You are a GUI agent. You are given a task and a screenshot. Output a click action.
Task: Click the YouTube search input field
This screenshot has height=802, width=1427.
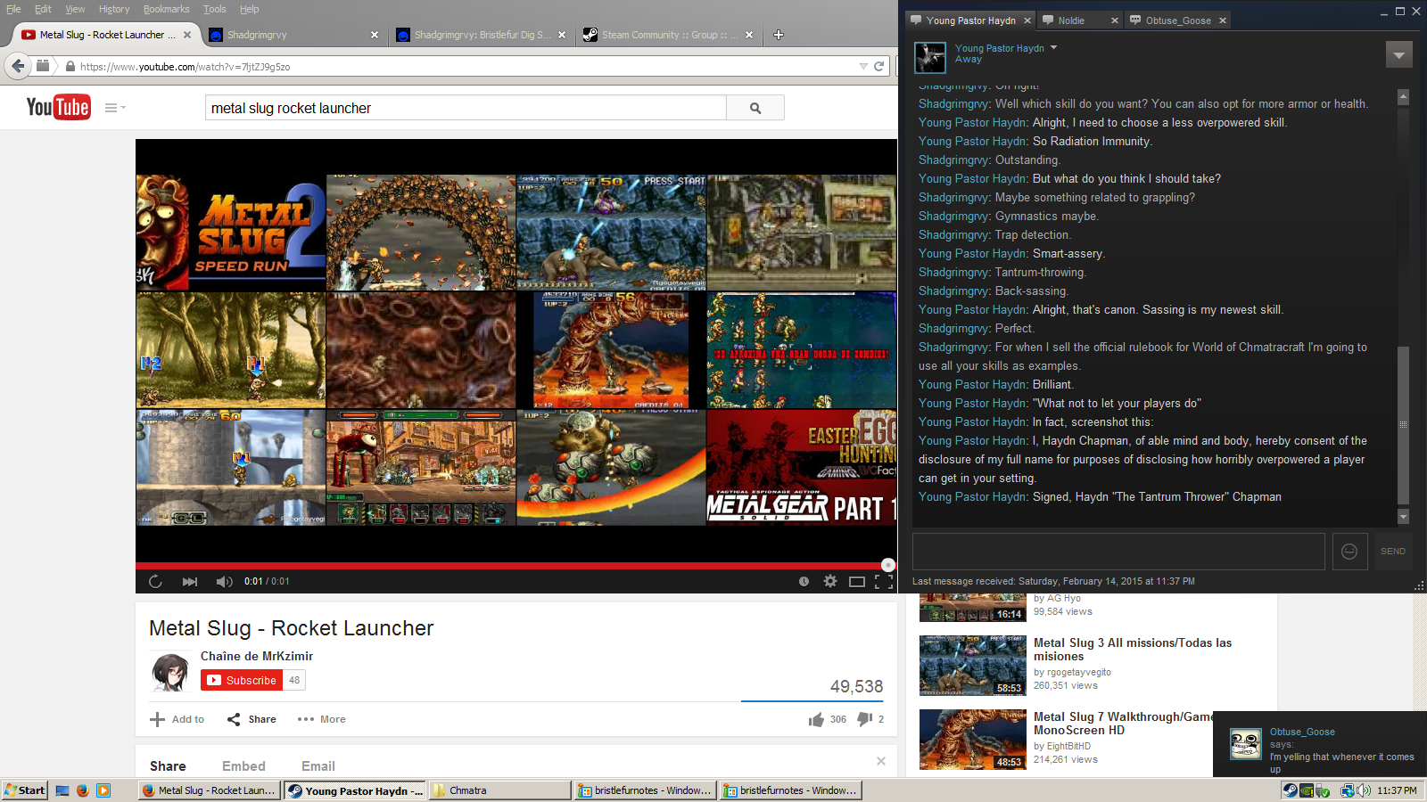466,108
